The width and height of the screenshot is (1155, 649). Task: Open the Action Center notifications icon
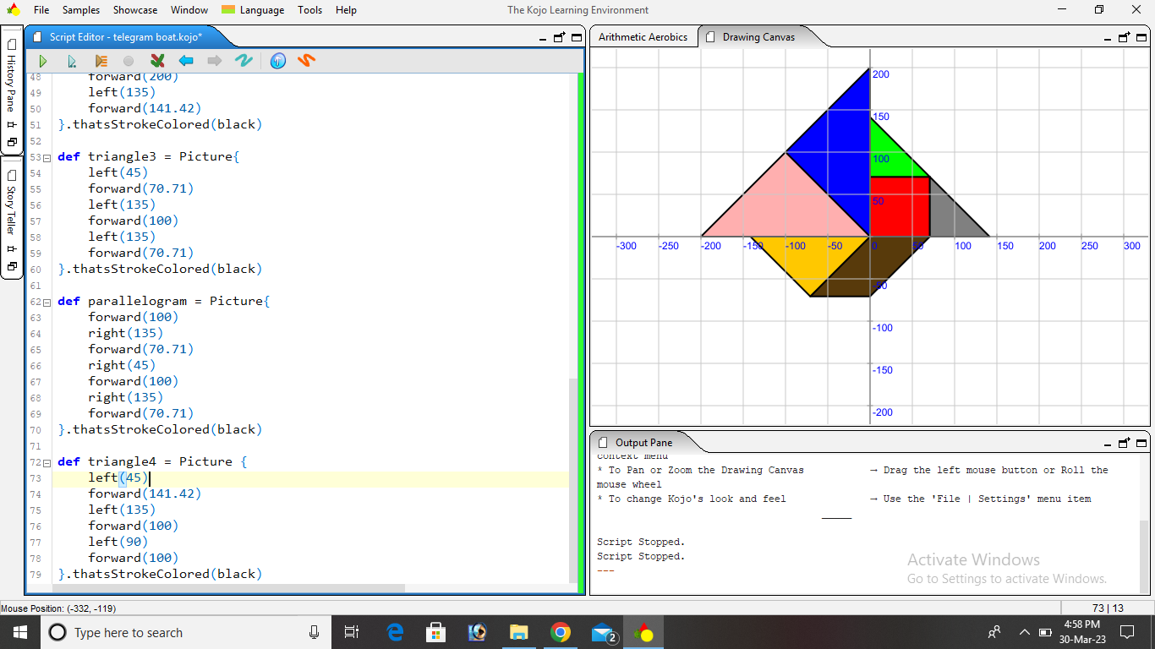click(1126, 632)
